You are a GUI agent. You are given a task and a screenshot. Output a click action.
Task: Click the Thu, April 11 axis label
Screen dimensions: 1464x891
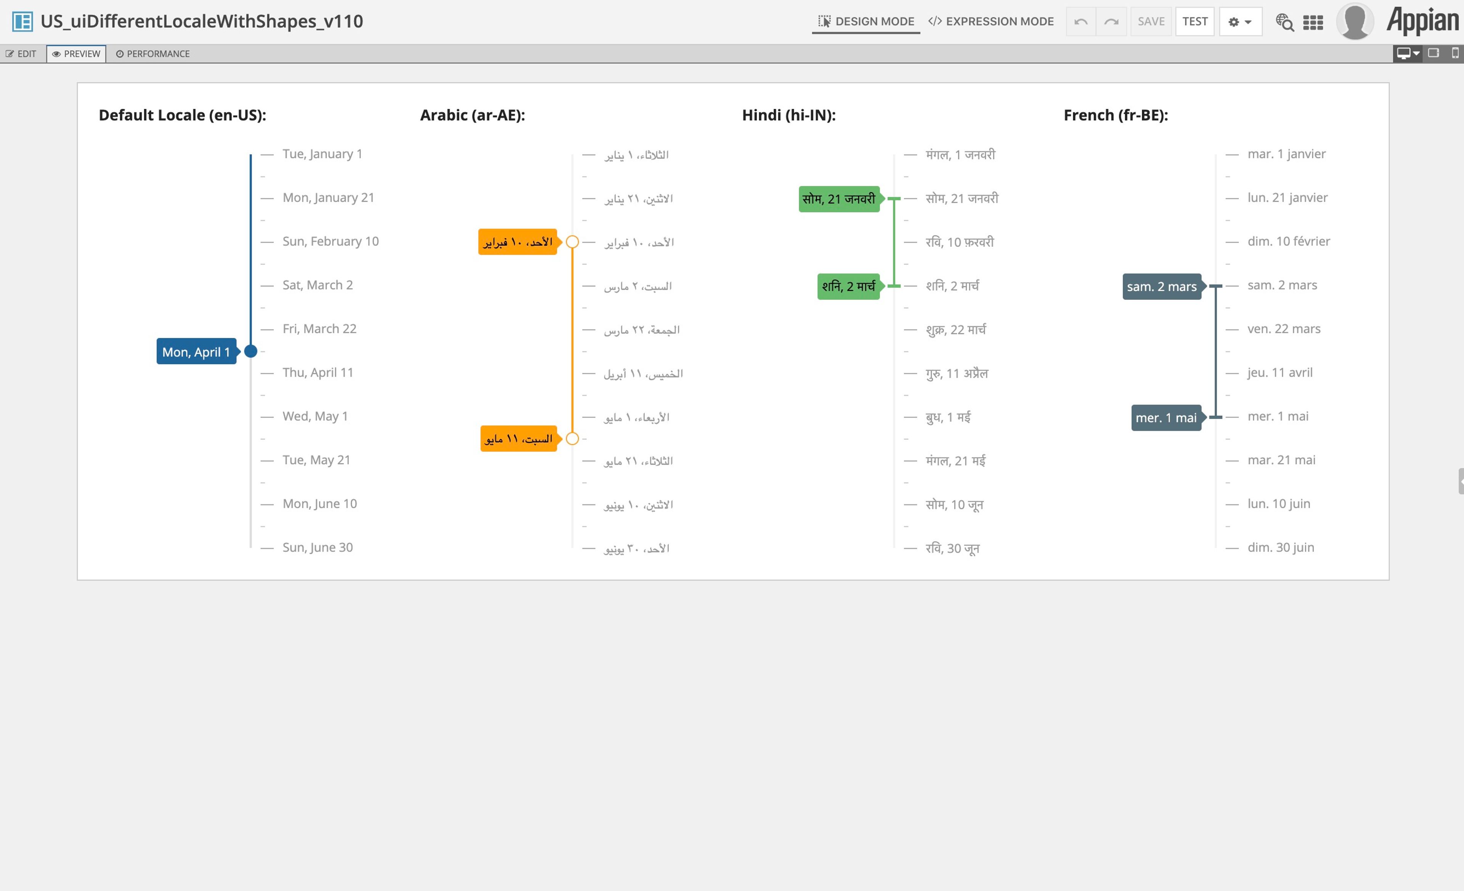click(318, 372)
